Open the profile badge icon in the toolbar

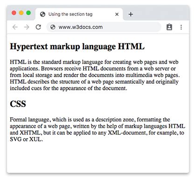[x=169, y=27]
